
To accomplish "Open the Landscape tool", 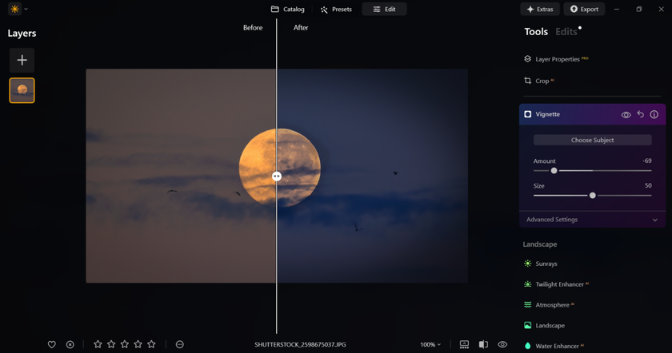I will 544,325.
